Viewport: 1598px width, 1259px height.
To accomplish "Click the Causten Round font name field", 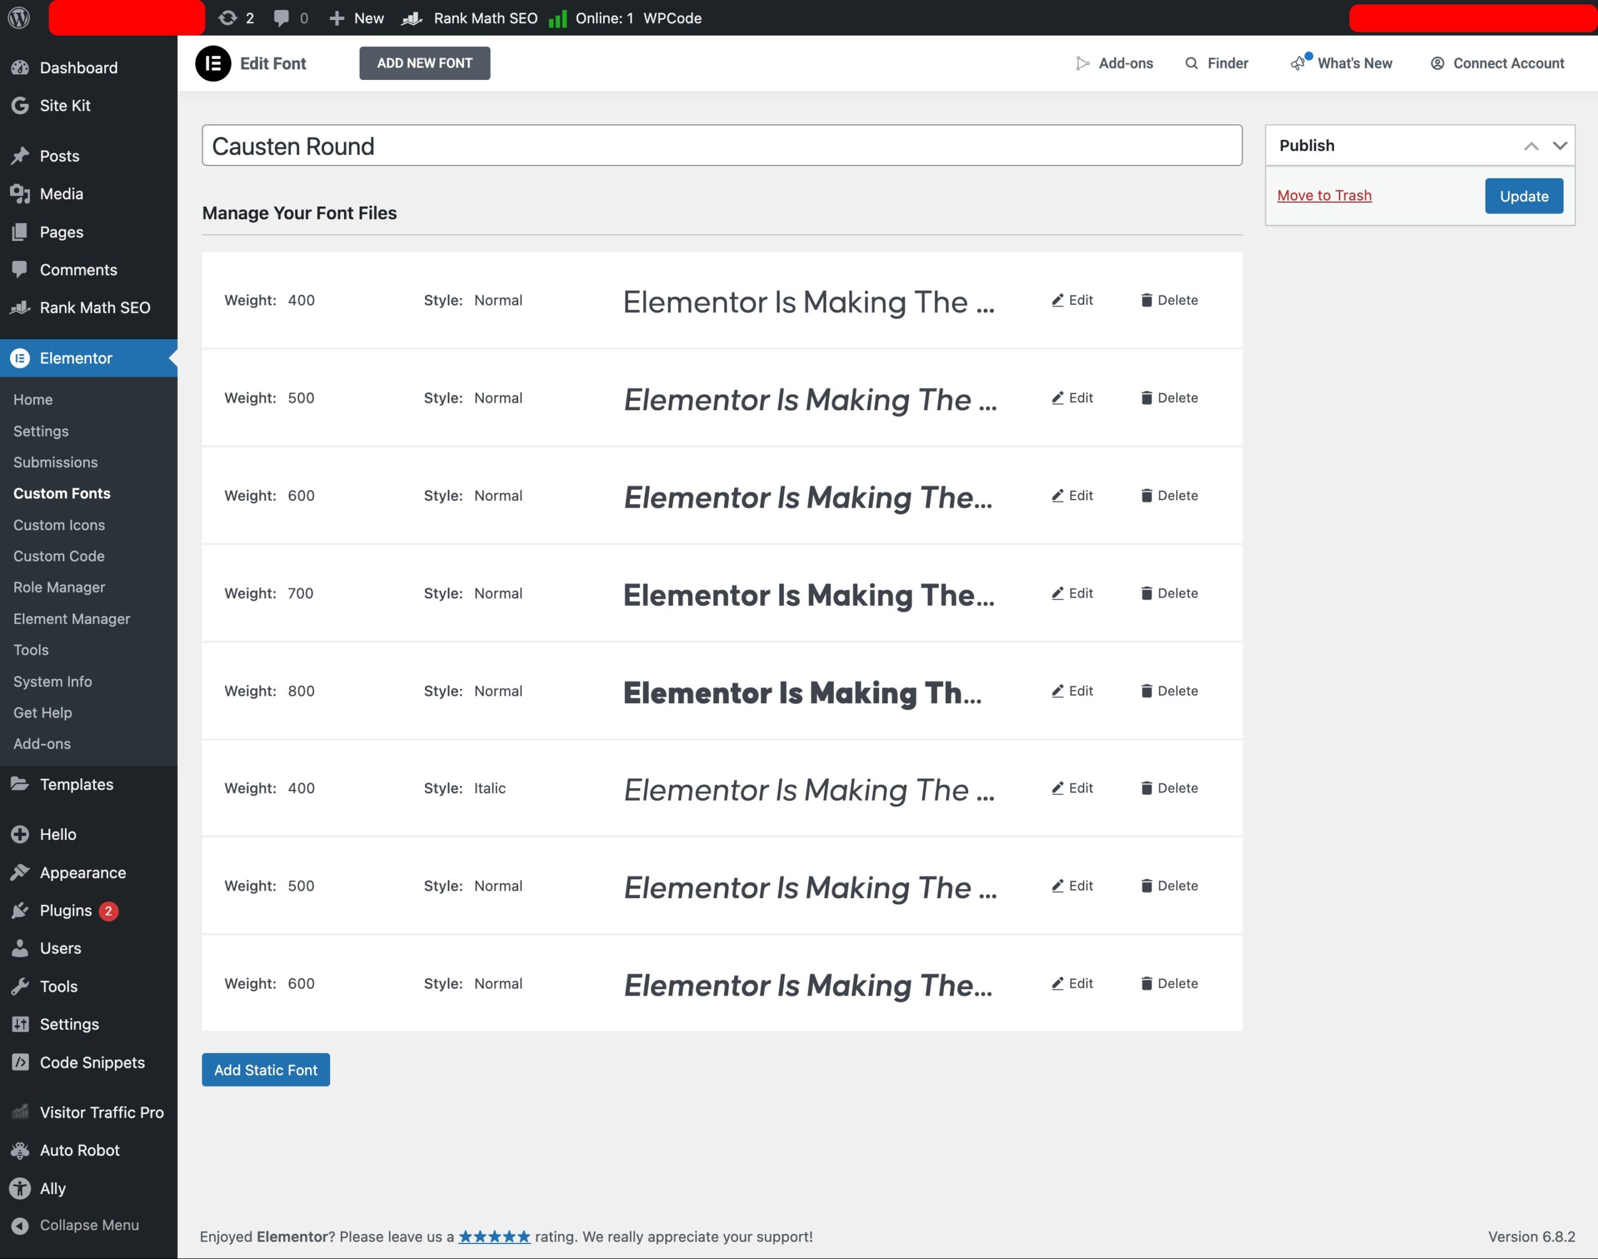I will [x=721, y=146].
